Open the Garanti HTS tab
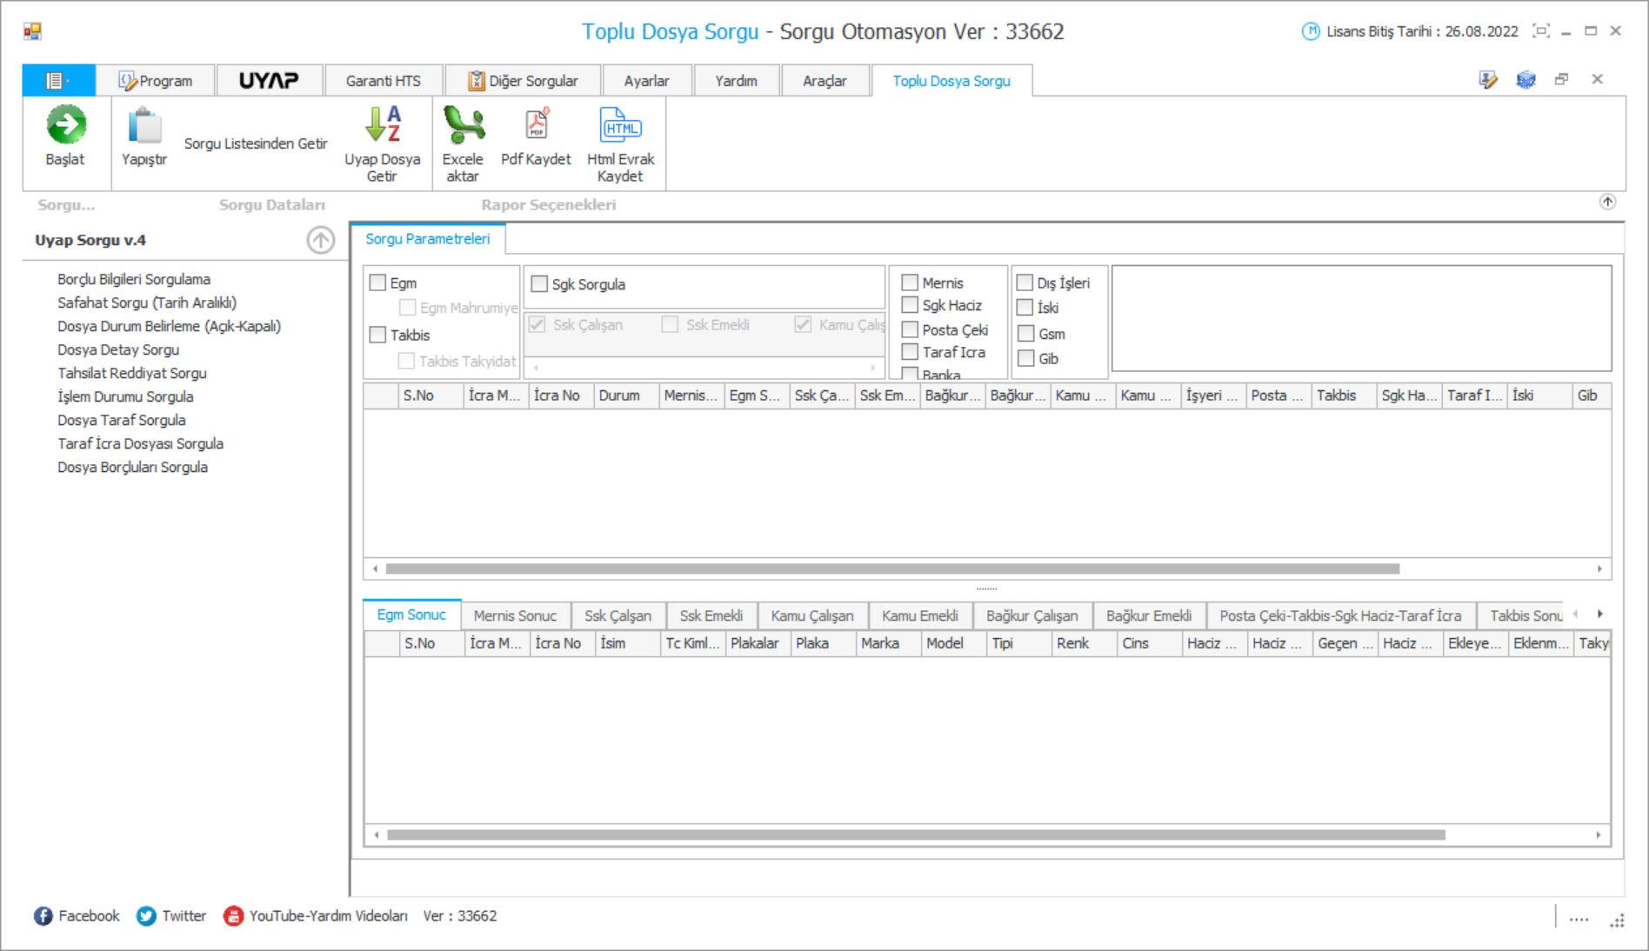1649x951 pixels. [x=384, y=81]
